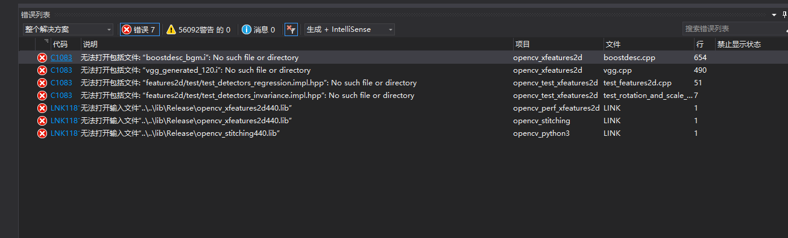Toggle the 警告 0 warnings filter

[x=198, y=29]
